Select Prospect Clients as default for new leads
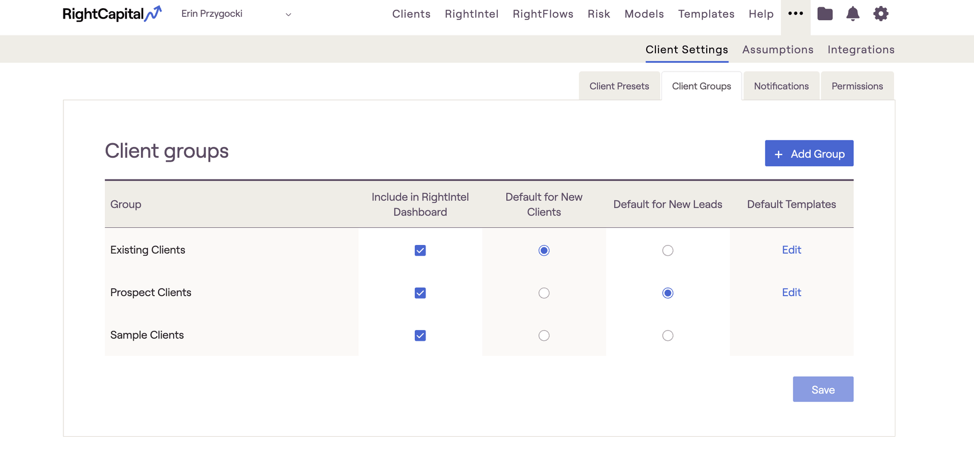The width and height of the screenshot is (974, 459). pyautogui.click(x=668, y=293)
